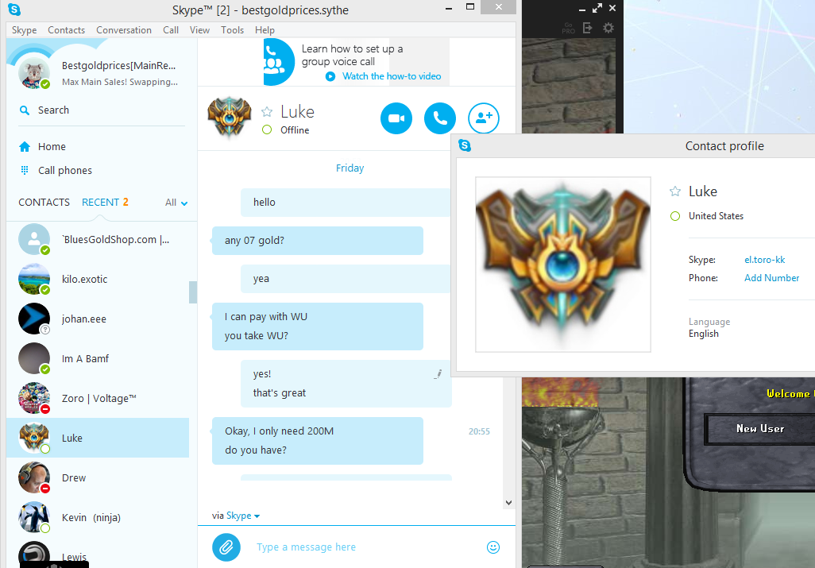Image resolution: width=815 pixels, height=568 pixels.
Task: Click the Search contacts field
Action: coord(102,110)
